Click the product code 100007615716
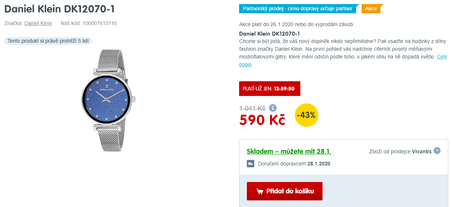Screen dimensions: 452x207 point(100,23)
